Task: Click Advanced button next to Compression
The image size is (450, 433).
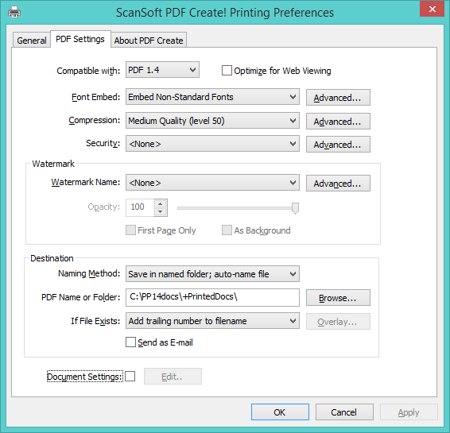Action: click(338, 122)
